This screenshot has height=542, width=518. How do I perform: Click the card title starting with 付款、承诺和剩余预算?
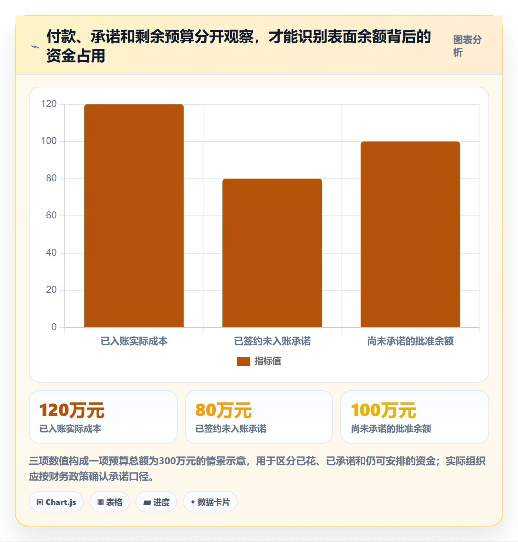click(239, 46)
